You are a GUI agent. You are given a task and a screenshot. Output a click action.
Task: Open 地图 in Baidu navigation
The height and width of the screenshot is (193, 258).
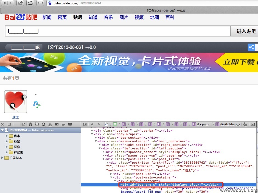[155, 18]
